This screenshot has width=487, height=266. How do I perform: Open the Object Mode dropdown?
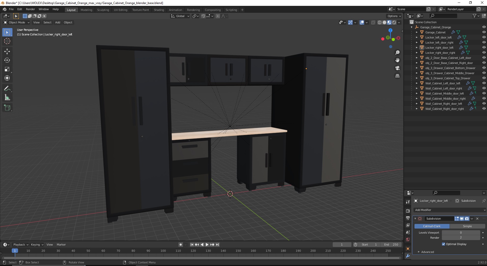coord(17,22)
